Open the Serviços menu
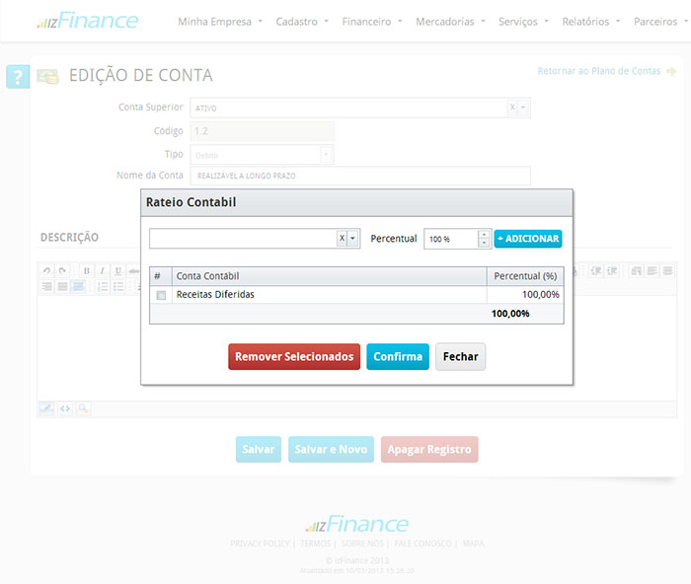Image resolution: width=691 pixels, height=584 pixels. pos(523,22)
